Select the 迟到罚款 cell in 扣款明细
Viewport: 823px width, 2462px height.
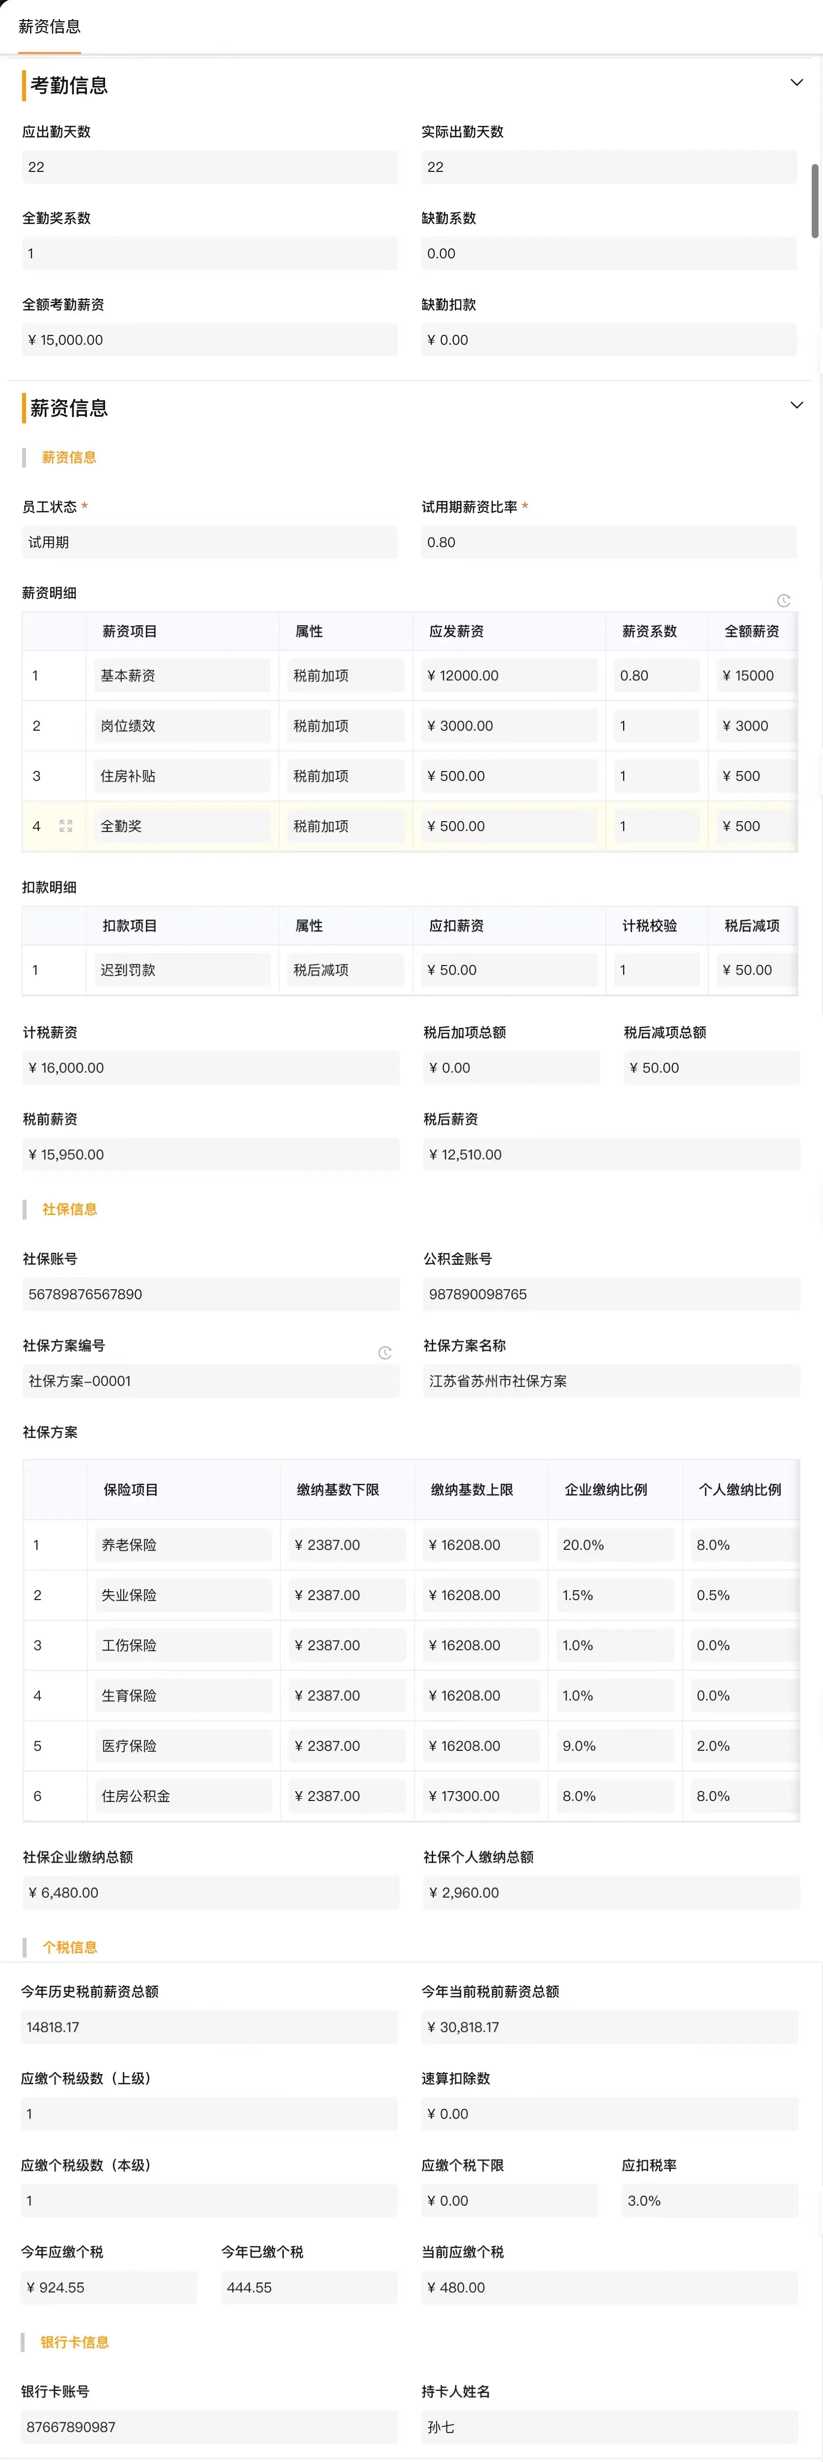182,970
